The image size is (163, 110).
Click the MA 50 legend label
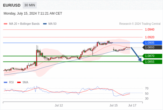click(52, 24)
